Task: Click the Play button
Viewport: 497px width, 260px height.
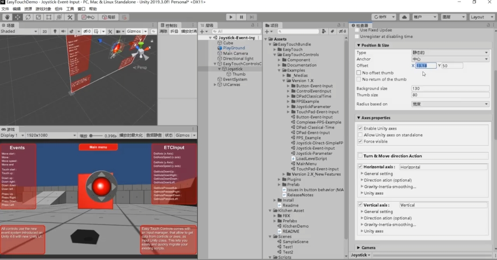Action: pyautogui.click(x=231, y=17)
